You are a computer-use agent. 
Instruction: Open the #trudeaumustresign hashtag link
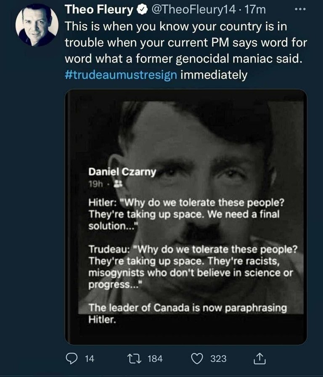[121, 75]
